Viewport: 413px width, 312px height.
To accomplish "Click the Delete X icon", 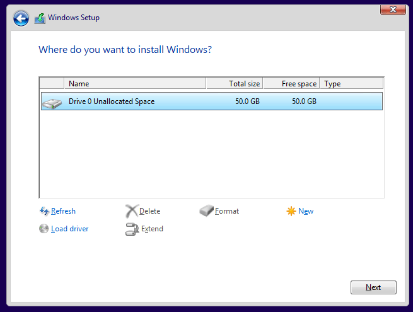I will [x=131, y=211].
